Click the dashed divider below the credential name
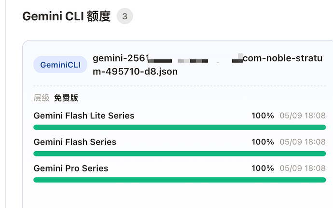Image resolution: width=333 pixels, height=208 pixels. (x=180, y=86)
